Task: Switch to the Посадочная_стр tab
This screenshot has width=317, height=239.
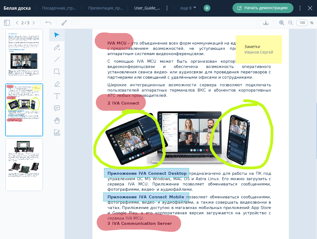Action: 59,8
